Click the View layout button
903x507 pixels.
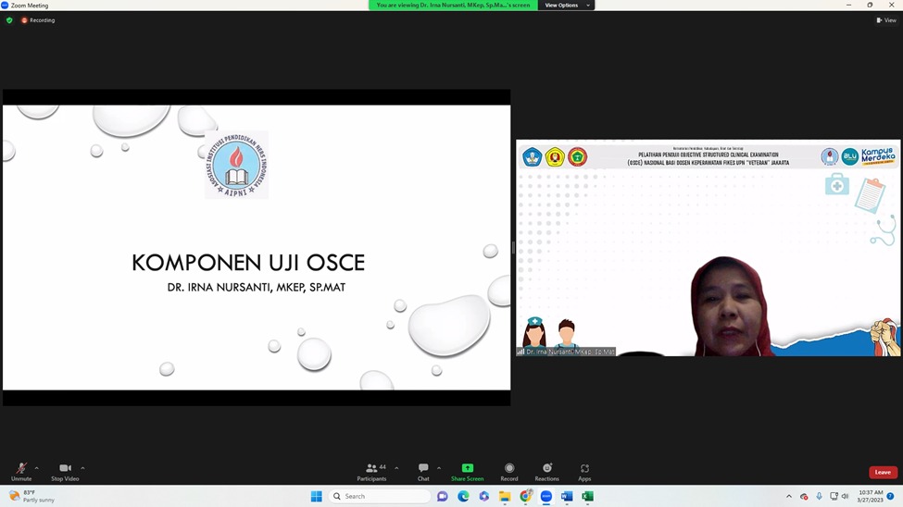886,20
